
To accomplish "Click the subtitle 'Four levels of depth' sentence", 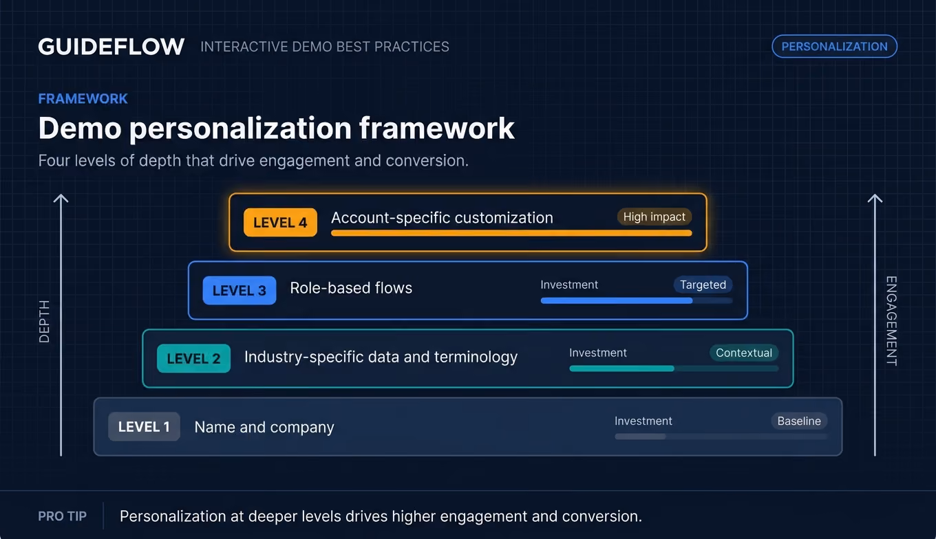I will [253, 161].
